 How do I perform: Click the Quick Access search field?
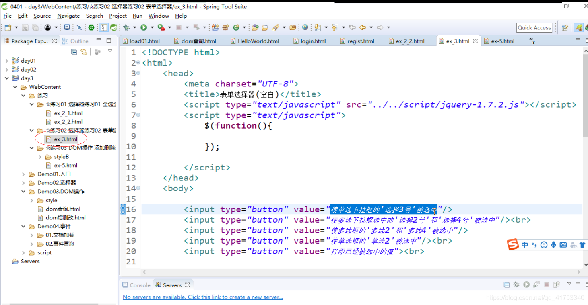[534, 28]
